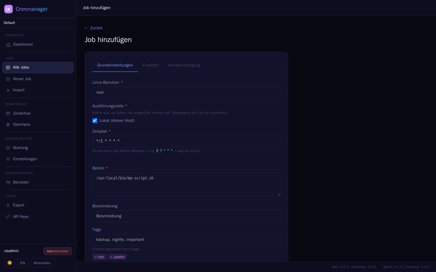Click the Import download icon
The image size is (436, 272).
point(8,90)
